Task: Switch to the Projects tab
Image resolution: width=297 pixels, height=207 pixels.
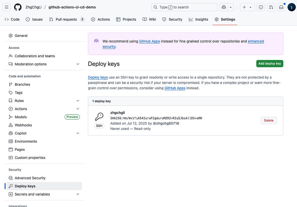Action: pyautogui.click(x=126, y=19)
